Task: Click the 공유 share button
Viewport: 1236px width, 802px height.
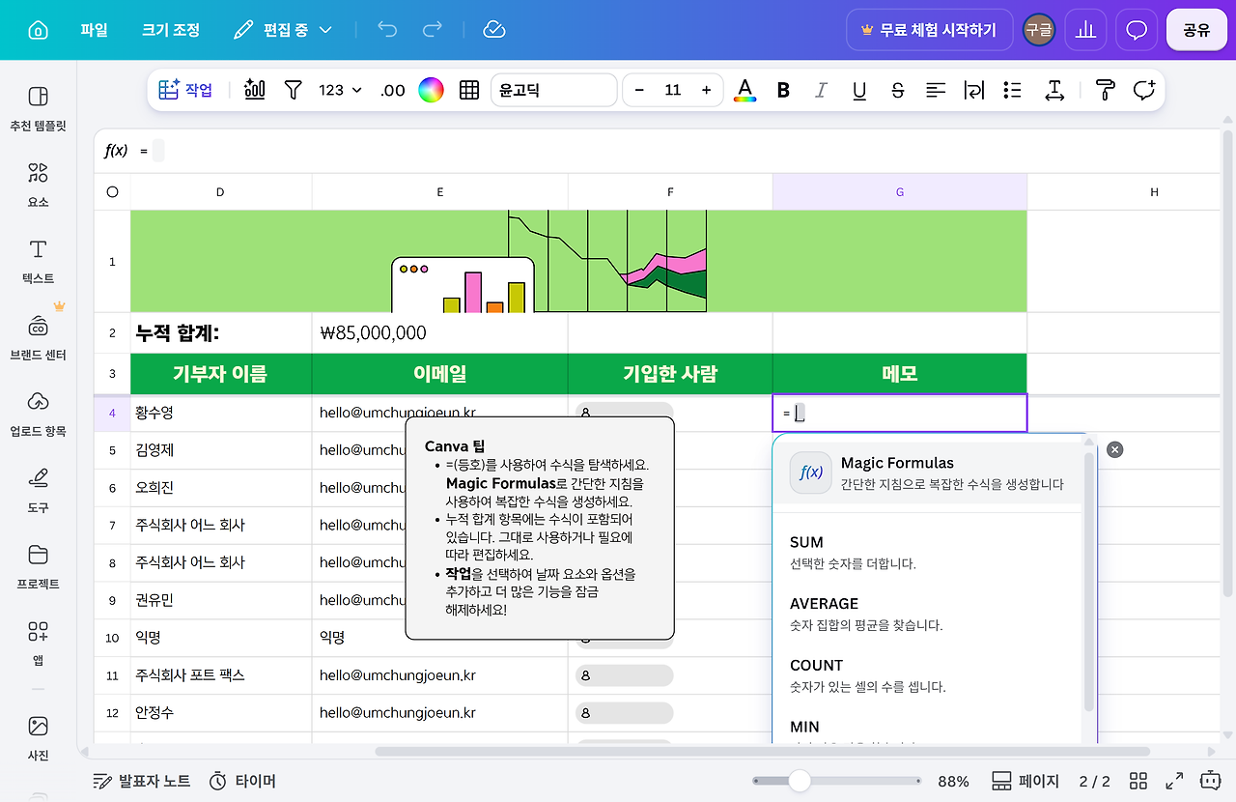Action: [1196, 30]
